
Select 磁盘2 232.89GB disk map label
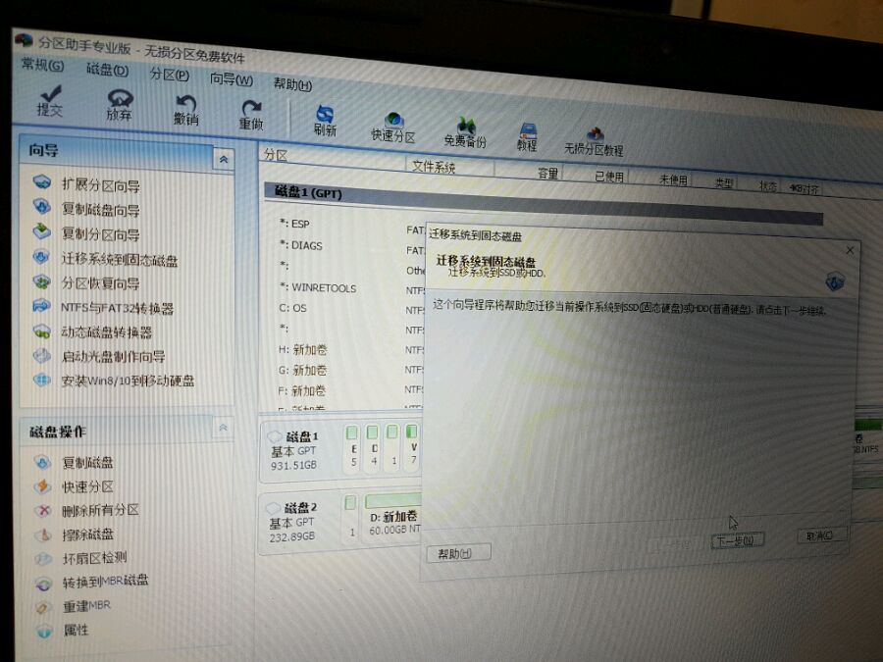[x=292, y=522]
